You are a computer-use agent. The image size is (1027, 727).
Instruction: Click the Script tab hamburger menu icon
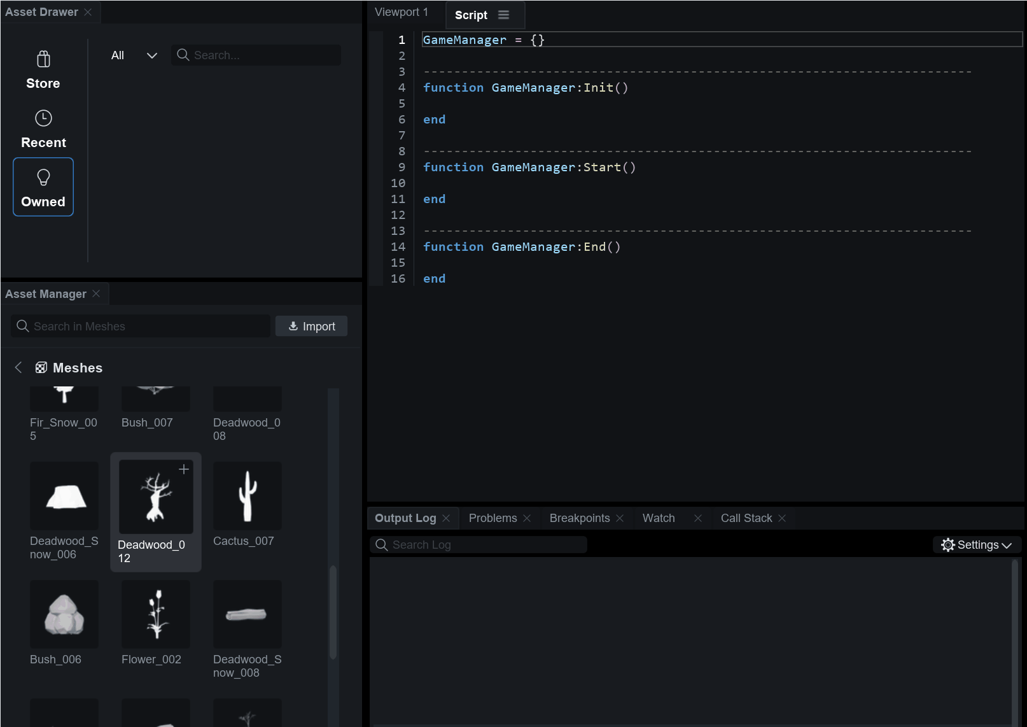pos(503,15)
